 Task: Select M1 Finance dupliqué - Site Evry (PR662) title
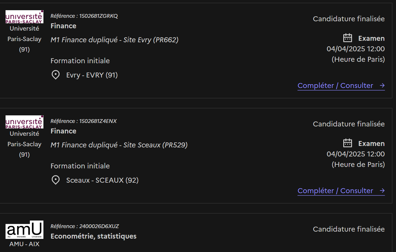tap(115, 40)
